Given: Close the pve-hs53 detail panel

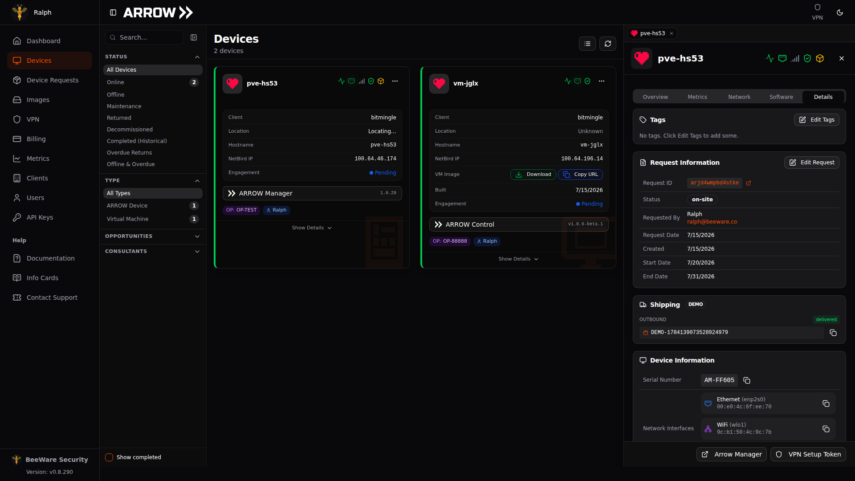Looking at the screenshot, I should point(842,58).
